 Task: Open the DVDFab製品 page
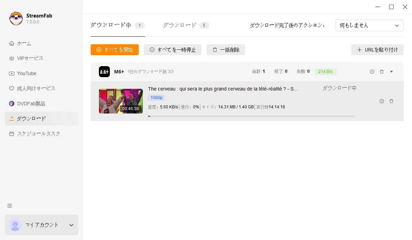(31, 103)
